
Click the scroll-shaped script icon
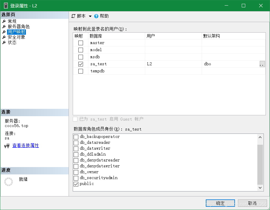pos(73,16)
